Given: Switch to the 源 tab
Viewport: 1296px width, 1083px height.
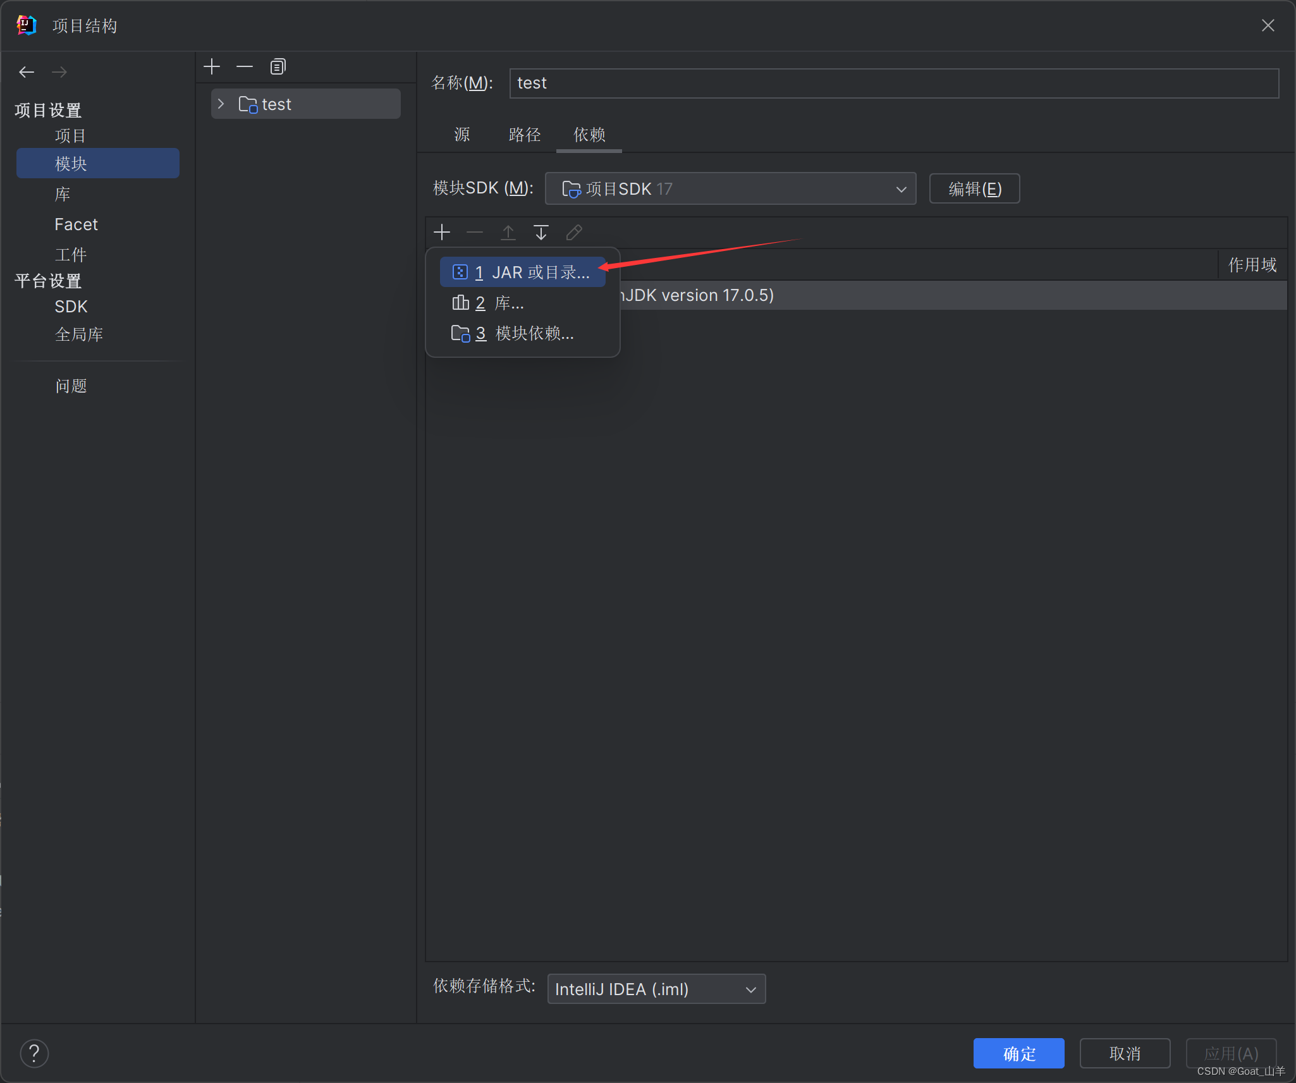Looking at the screenshot, I should tap(462, 135).
